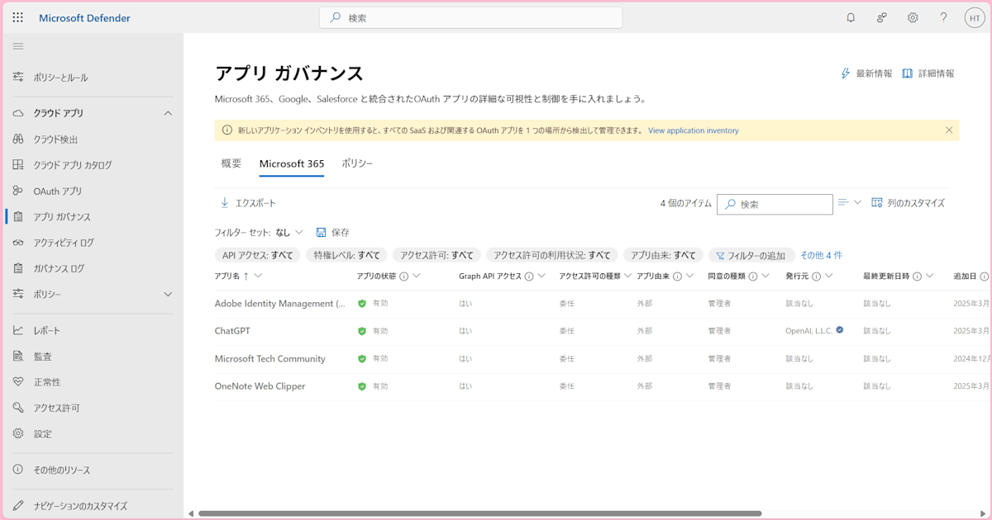The width and height of the screenshot is (992, 520).
Task: Open the view options list dropdown
Action: point(850,202)
